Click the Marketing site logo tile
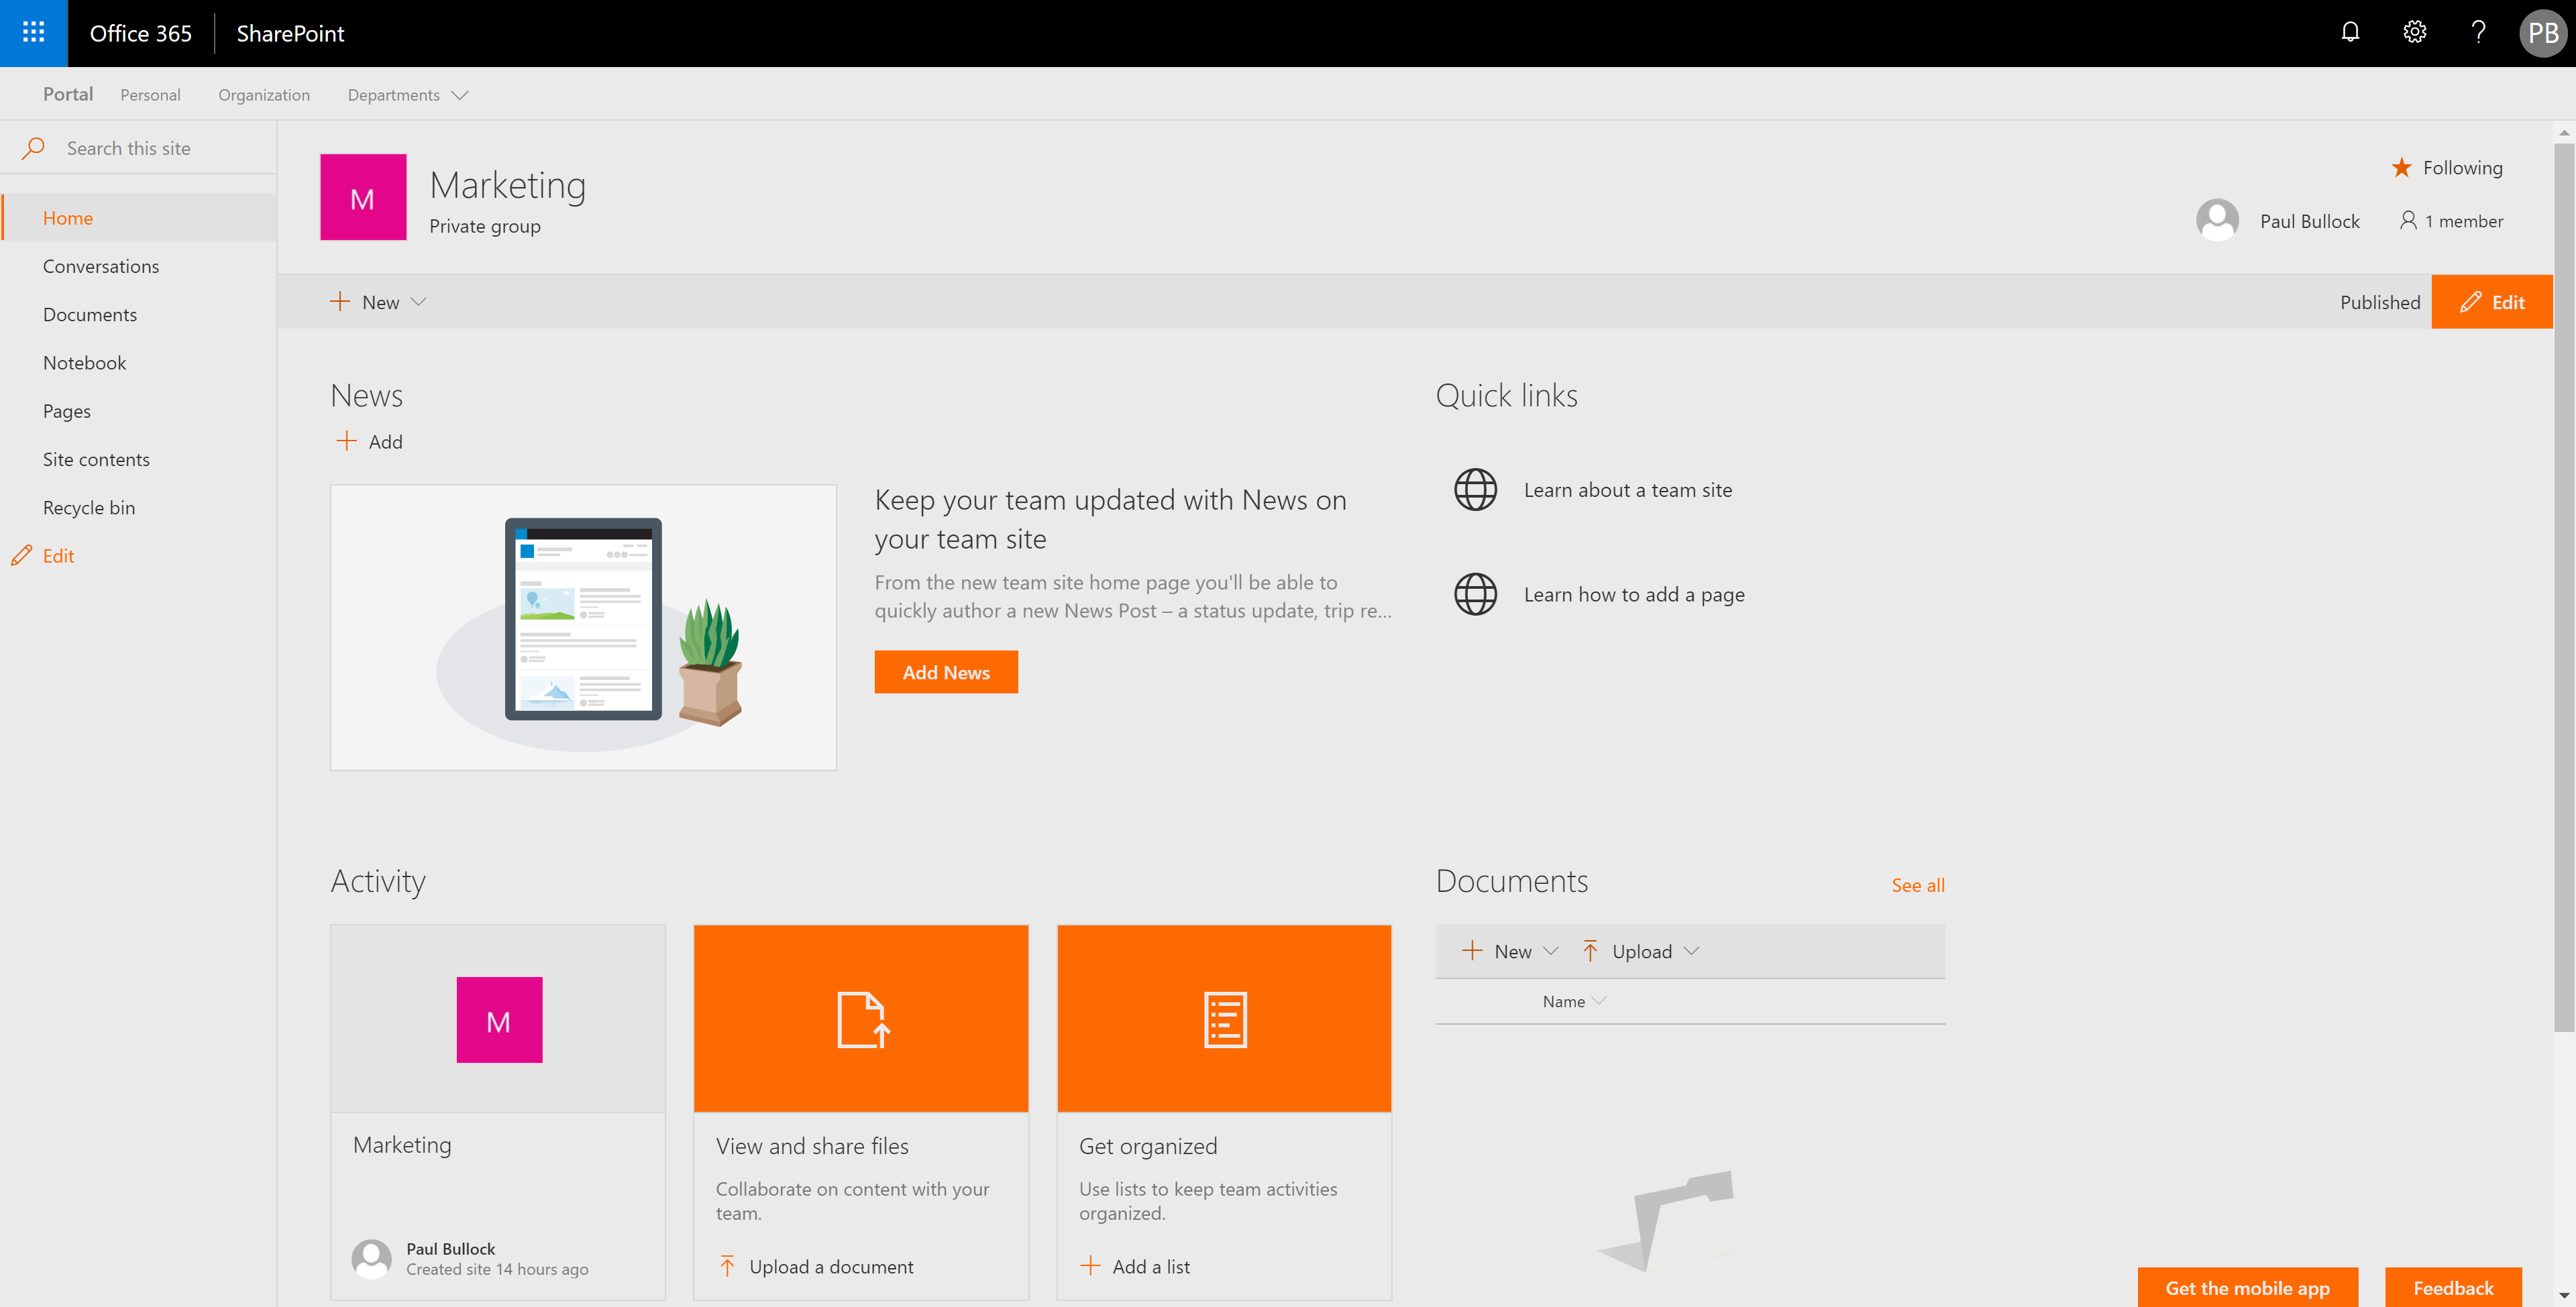The width and height of the screenshot is (2576, 1307). tap(363, 197)
